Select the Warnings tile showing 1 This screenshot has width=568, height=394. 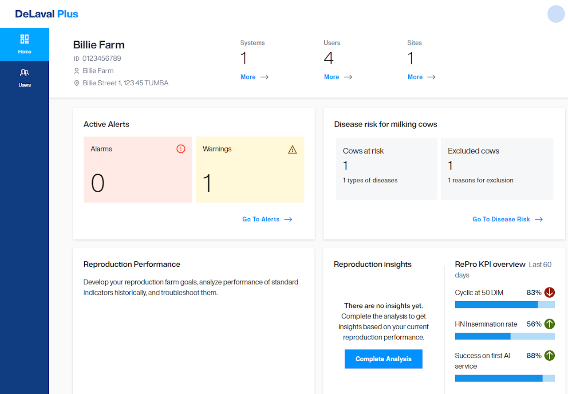(250, 169)
